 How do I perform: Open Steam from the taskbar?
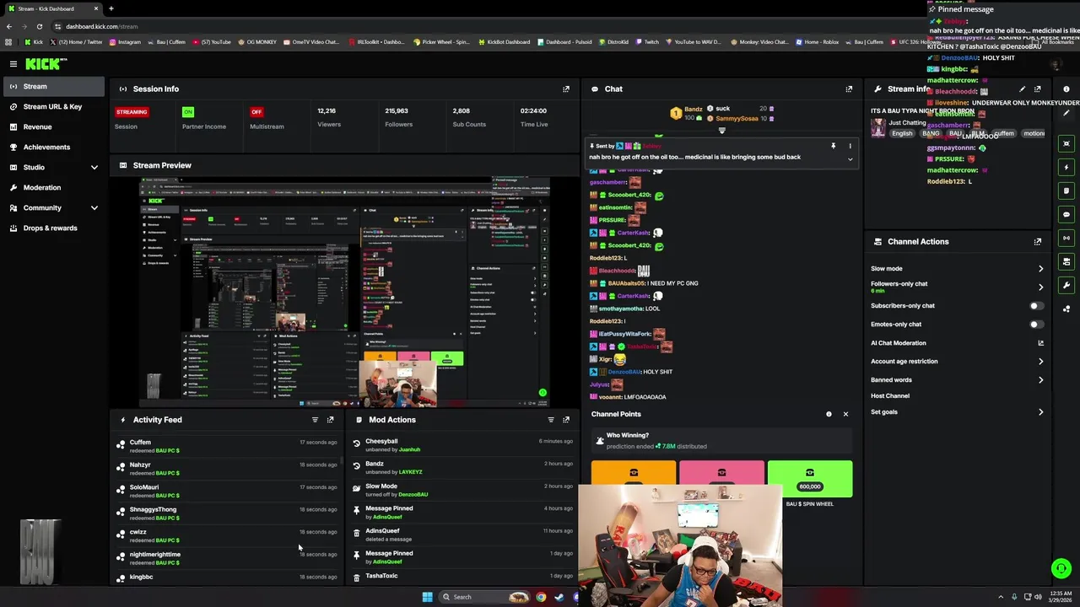(x=559, y=597)
